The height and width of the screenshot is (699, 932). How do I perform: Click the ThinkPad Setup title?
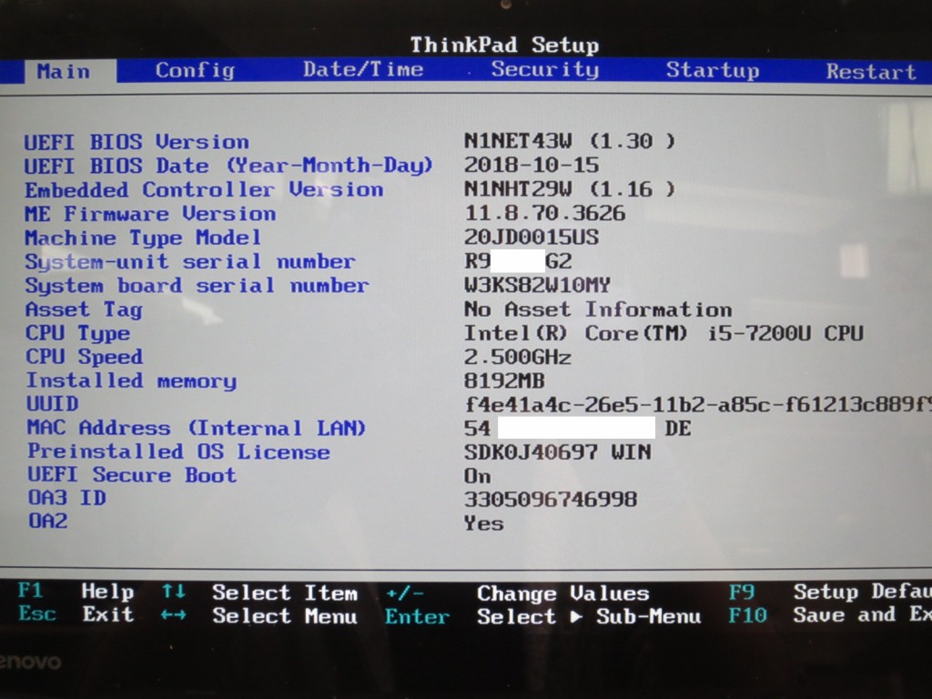(504, 45)
